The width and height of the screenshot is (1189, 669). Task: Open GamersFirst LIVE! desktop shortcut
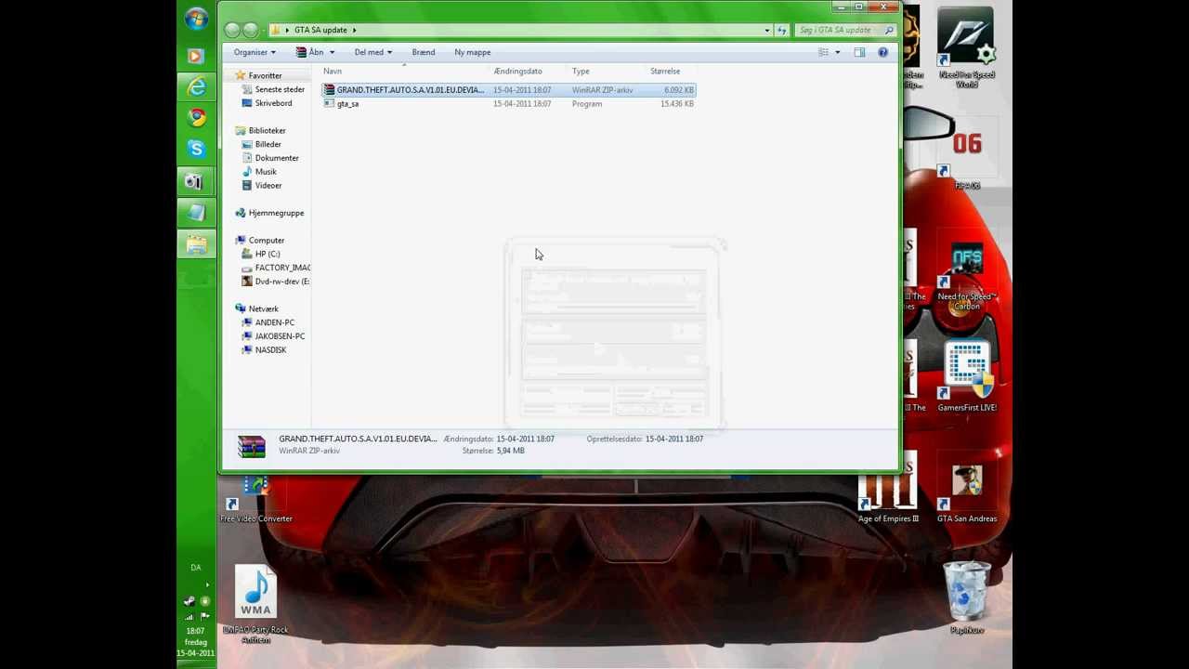(967, 376)
